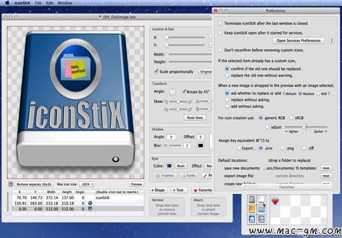Screen dimensions: 342x238
Task: Enable Keep iconStiX open after services
Action: click(220, 33)
